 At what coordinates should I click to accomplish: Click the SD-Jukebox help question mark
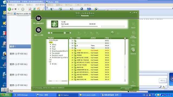(x=130, y=13)
